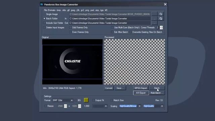This screenshot has width=215, height=121.
Task: Select the Batch Folder radio option
Action: coord(44,18)
